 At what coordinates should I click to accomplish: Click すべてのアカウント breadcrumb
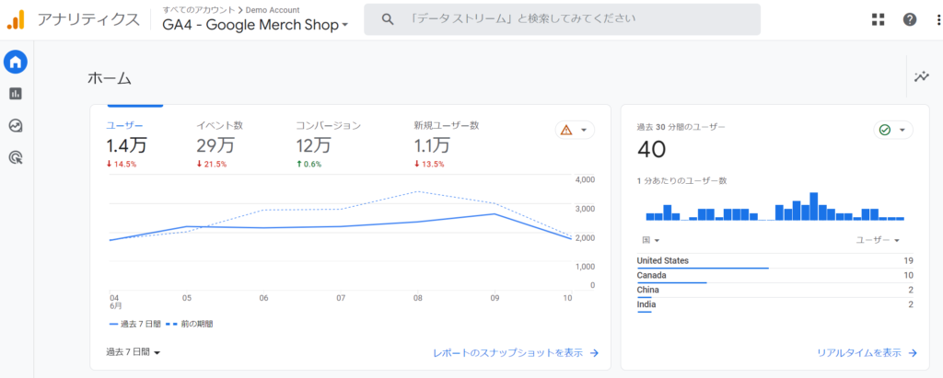tap(199, 9)
